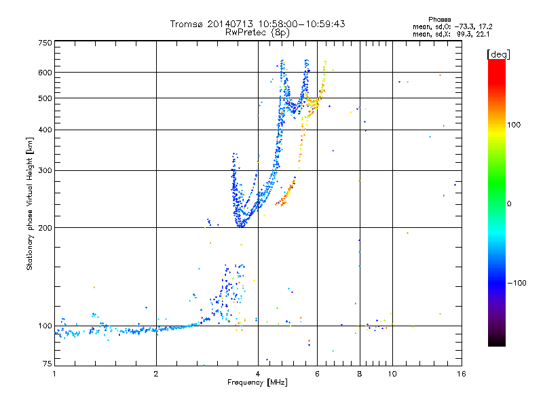Click the x-axis tick label '16'
This screenshot has width=543, height=407.
(462, 374)
